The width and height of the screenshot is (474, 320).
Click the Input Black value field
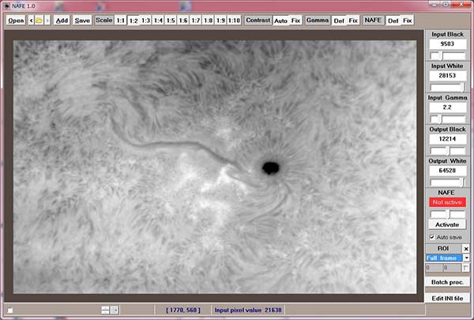click(447, 44)
